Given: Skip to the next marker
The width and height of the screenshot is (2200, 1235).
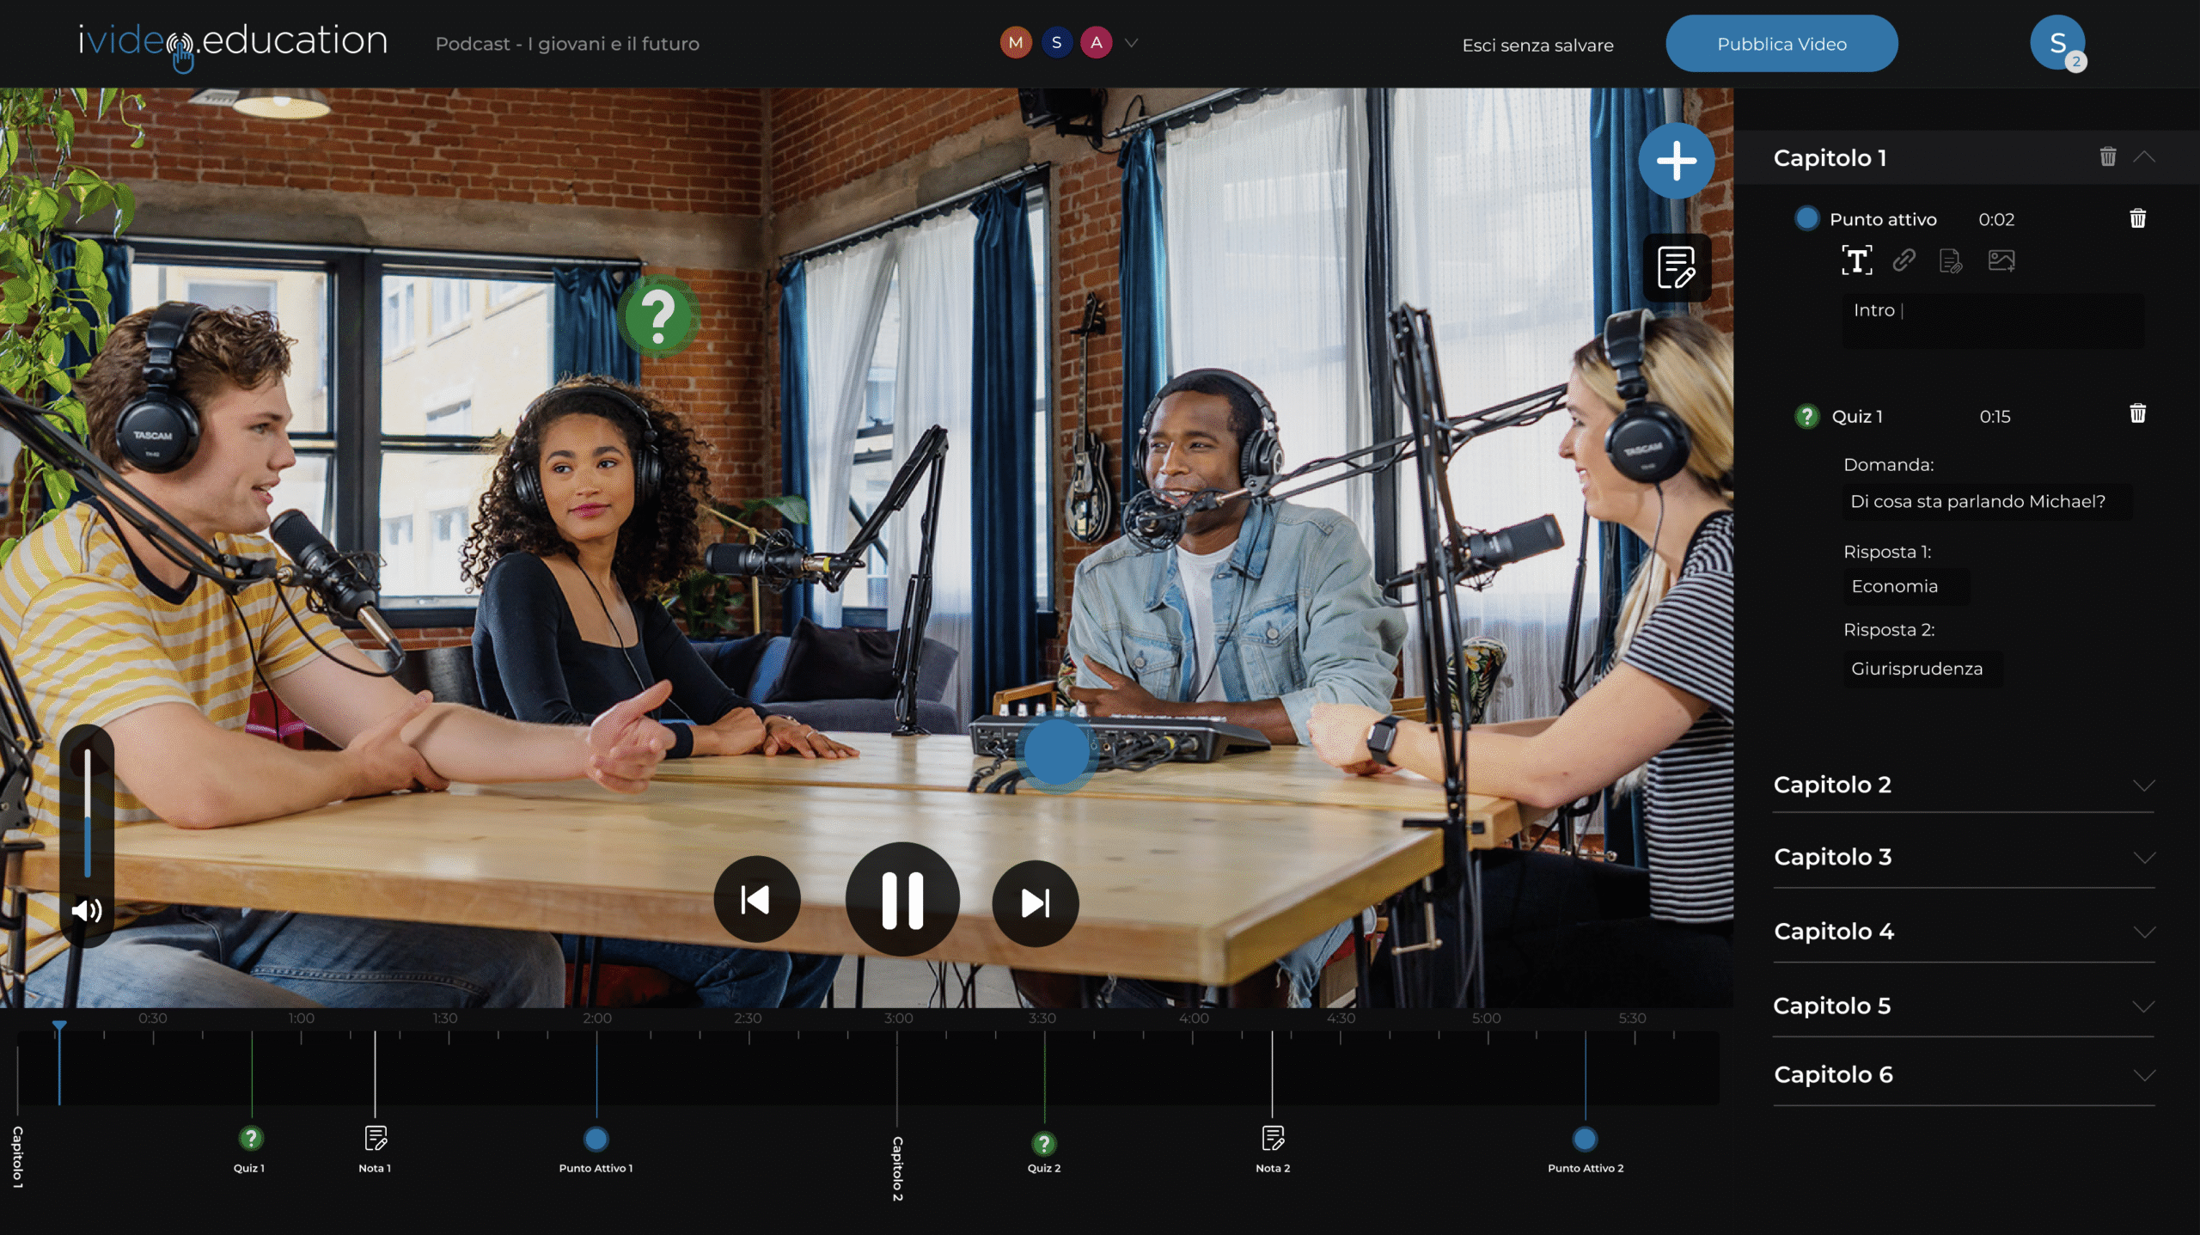Looking at the screenshot, I should pyautogui.click(x=1035, y=902).
